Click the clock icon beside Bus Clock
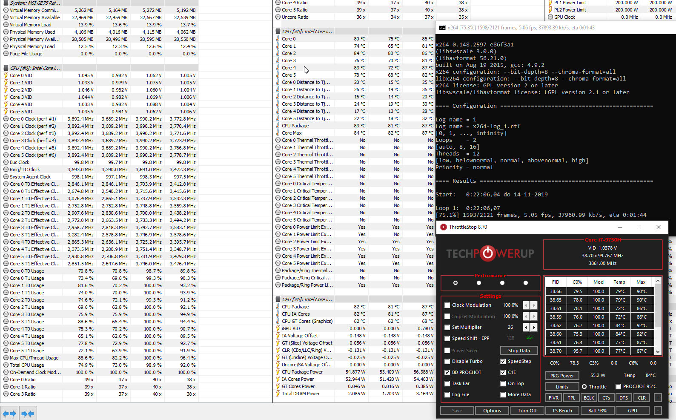 [6, 162]
